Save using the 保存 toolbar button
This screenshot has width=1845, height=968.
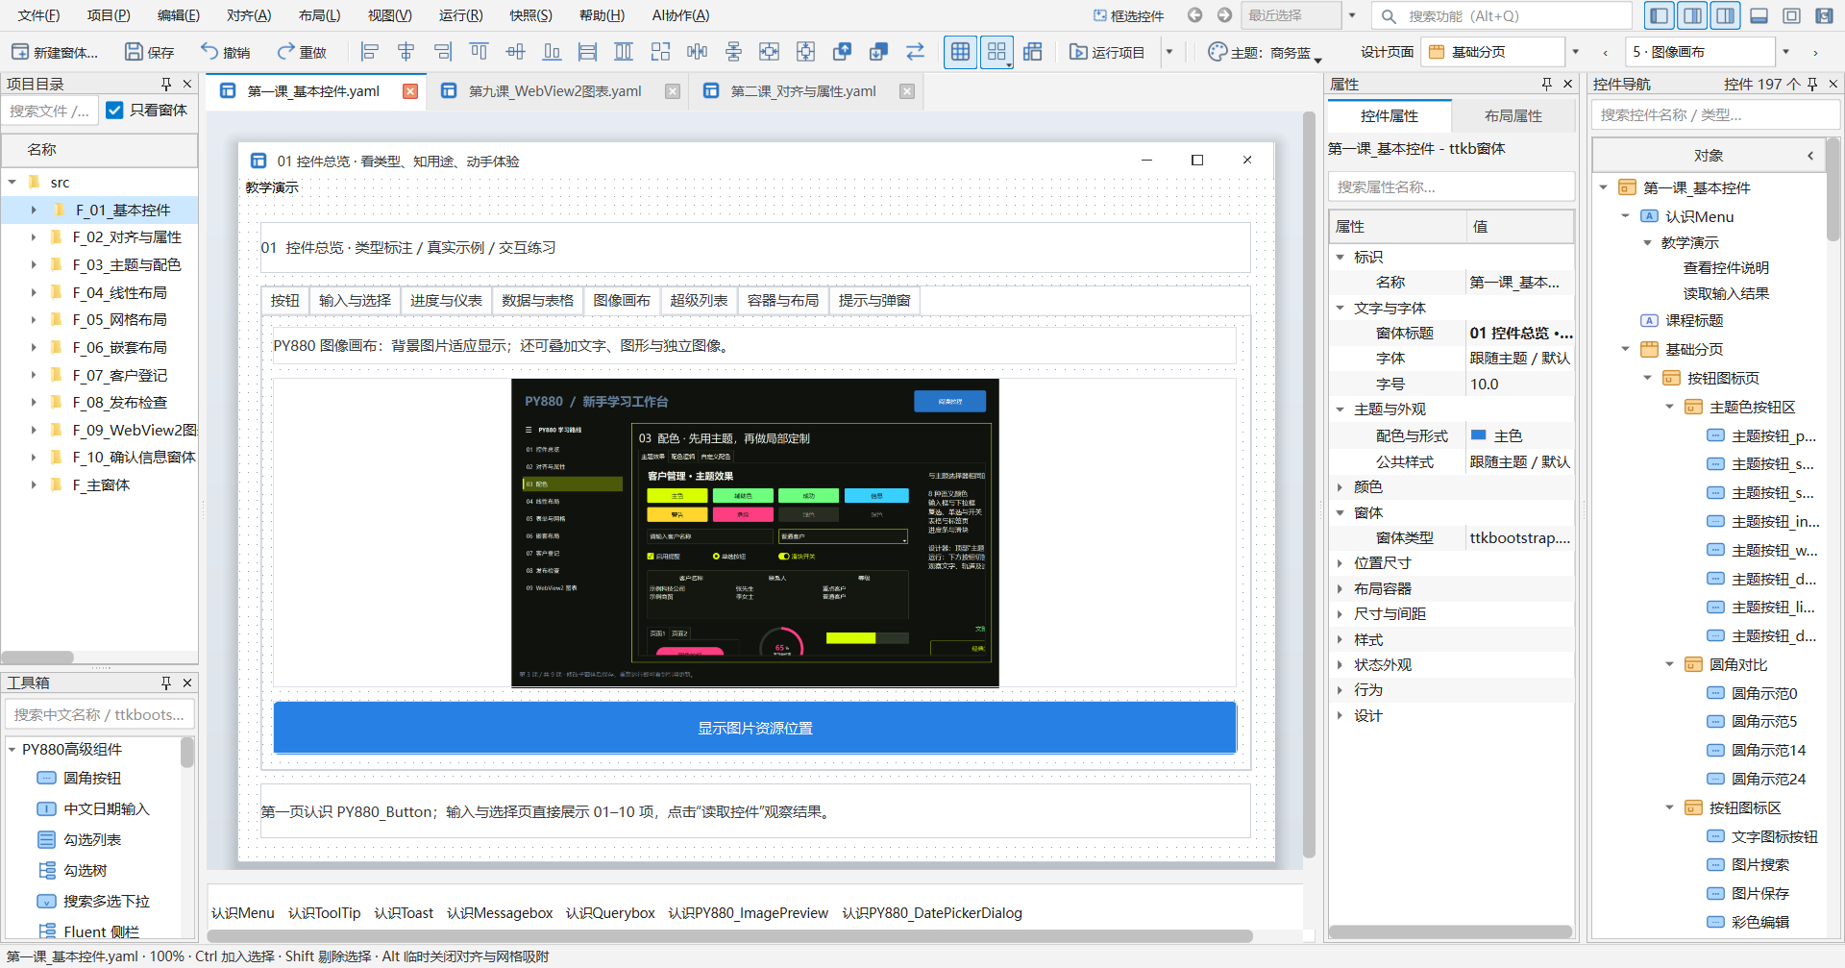click(150, 52)
